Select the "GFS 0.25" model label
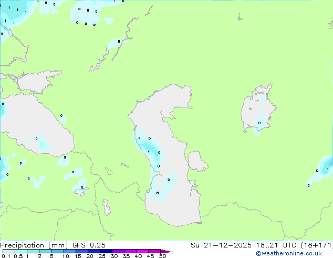333x258 pixels. [89, 245]
